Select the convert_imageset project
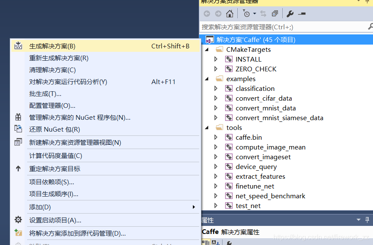The width and height of the screenshot is (373, 245). 263,157
